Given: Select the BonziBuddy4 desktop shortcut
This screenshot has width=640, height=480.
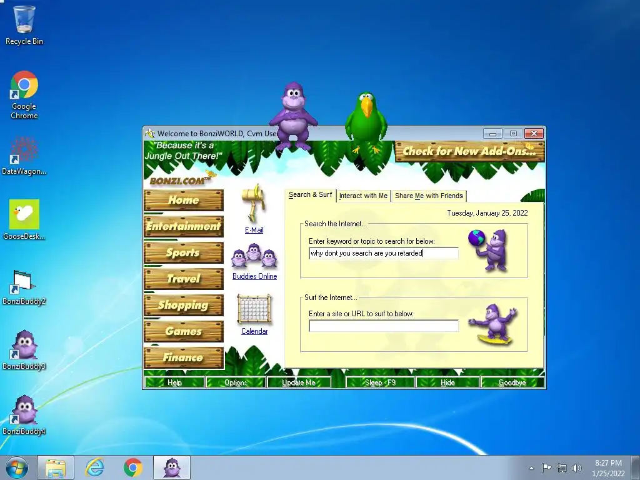Looking at the screenshot, I should 24,415.
